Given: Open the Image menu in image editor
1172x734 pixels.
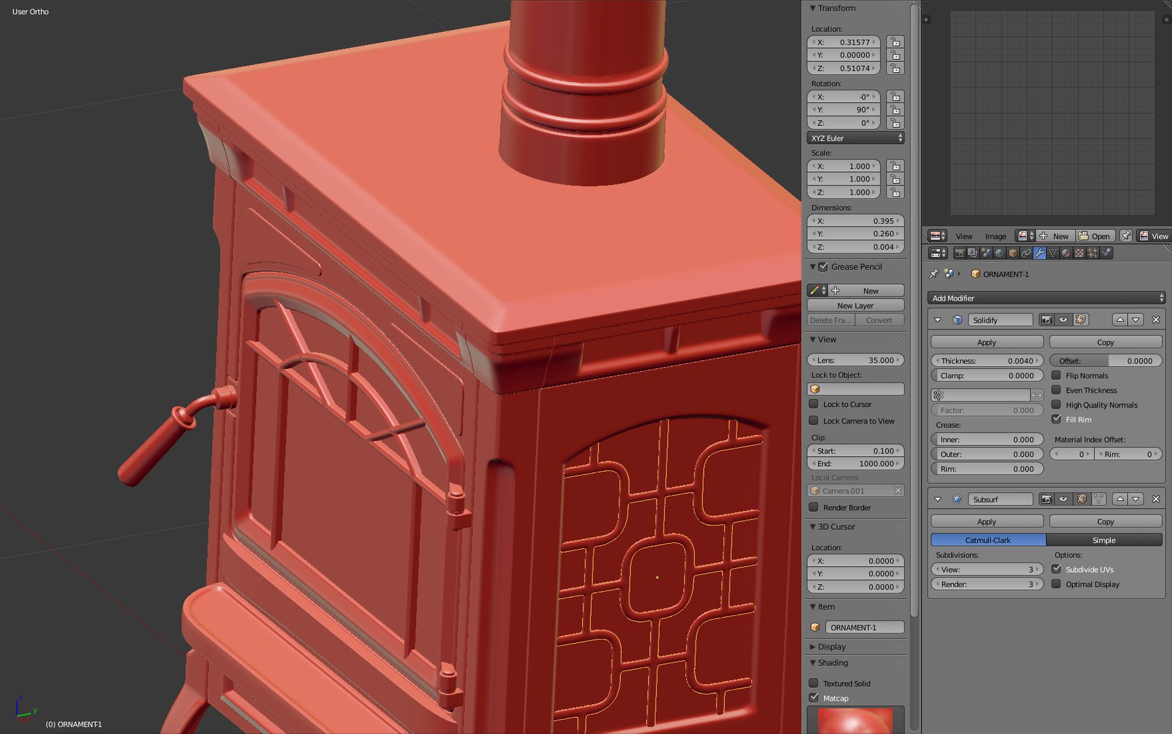Looking at the screenshot, I should tap(995, 237).
